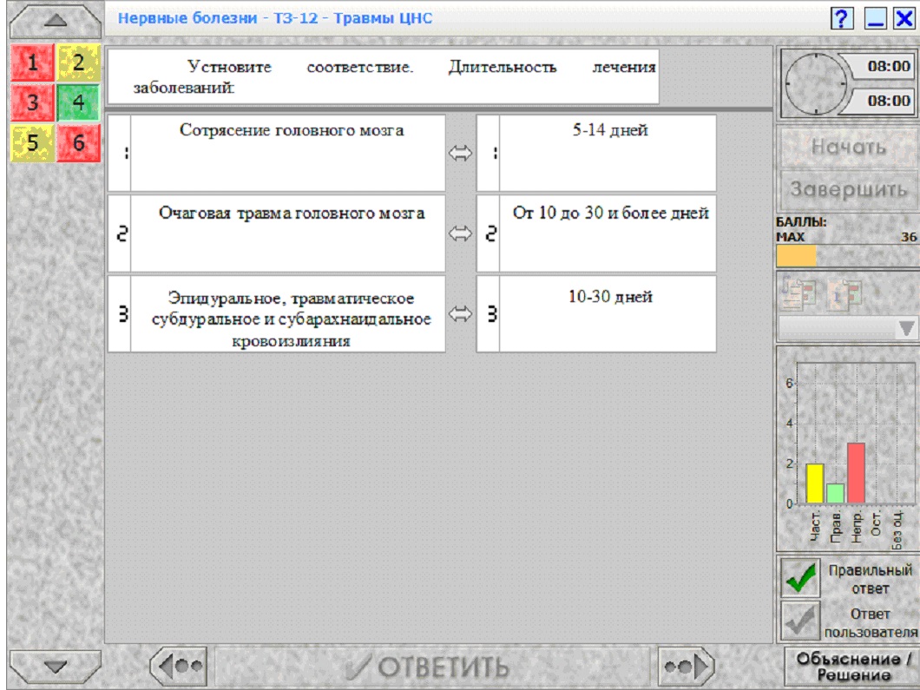Screen dimensions: 920x690
Task: Click number 3 beside Эпидуральное кровоизлияния
Action: tap(121, 314)
